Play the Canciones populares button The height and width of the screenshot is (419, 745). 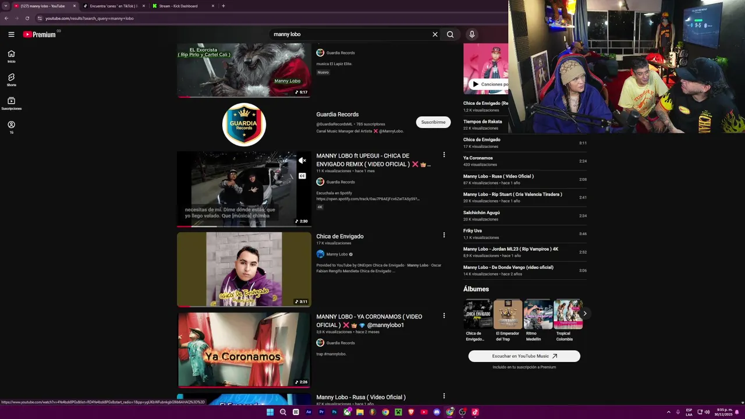(x=489, y=84)
